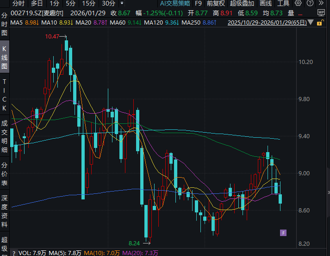Click open price 开 8.77
The image size is (330, 256).
198,13
